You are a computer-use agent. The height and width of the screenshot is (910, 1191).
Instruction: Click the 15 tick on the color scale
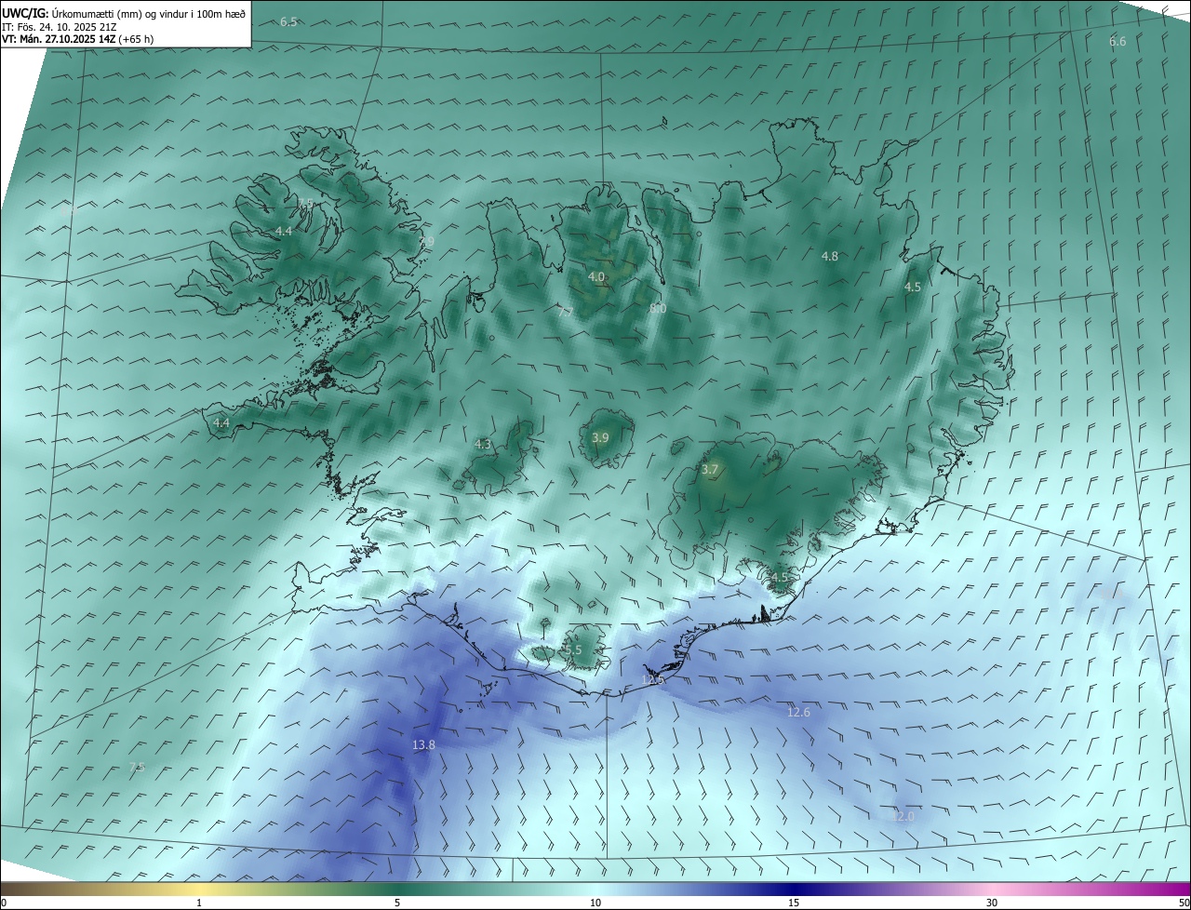[x=794, y=903]
